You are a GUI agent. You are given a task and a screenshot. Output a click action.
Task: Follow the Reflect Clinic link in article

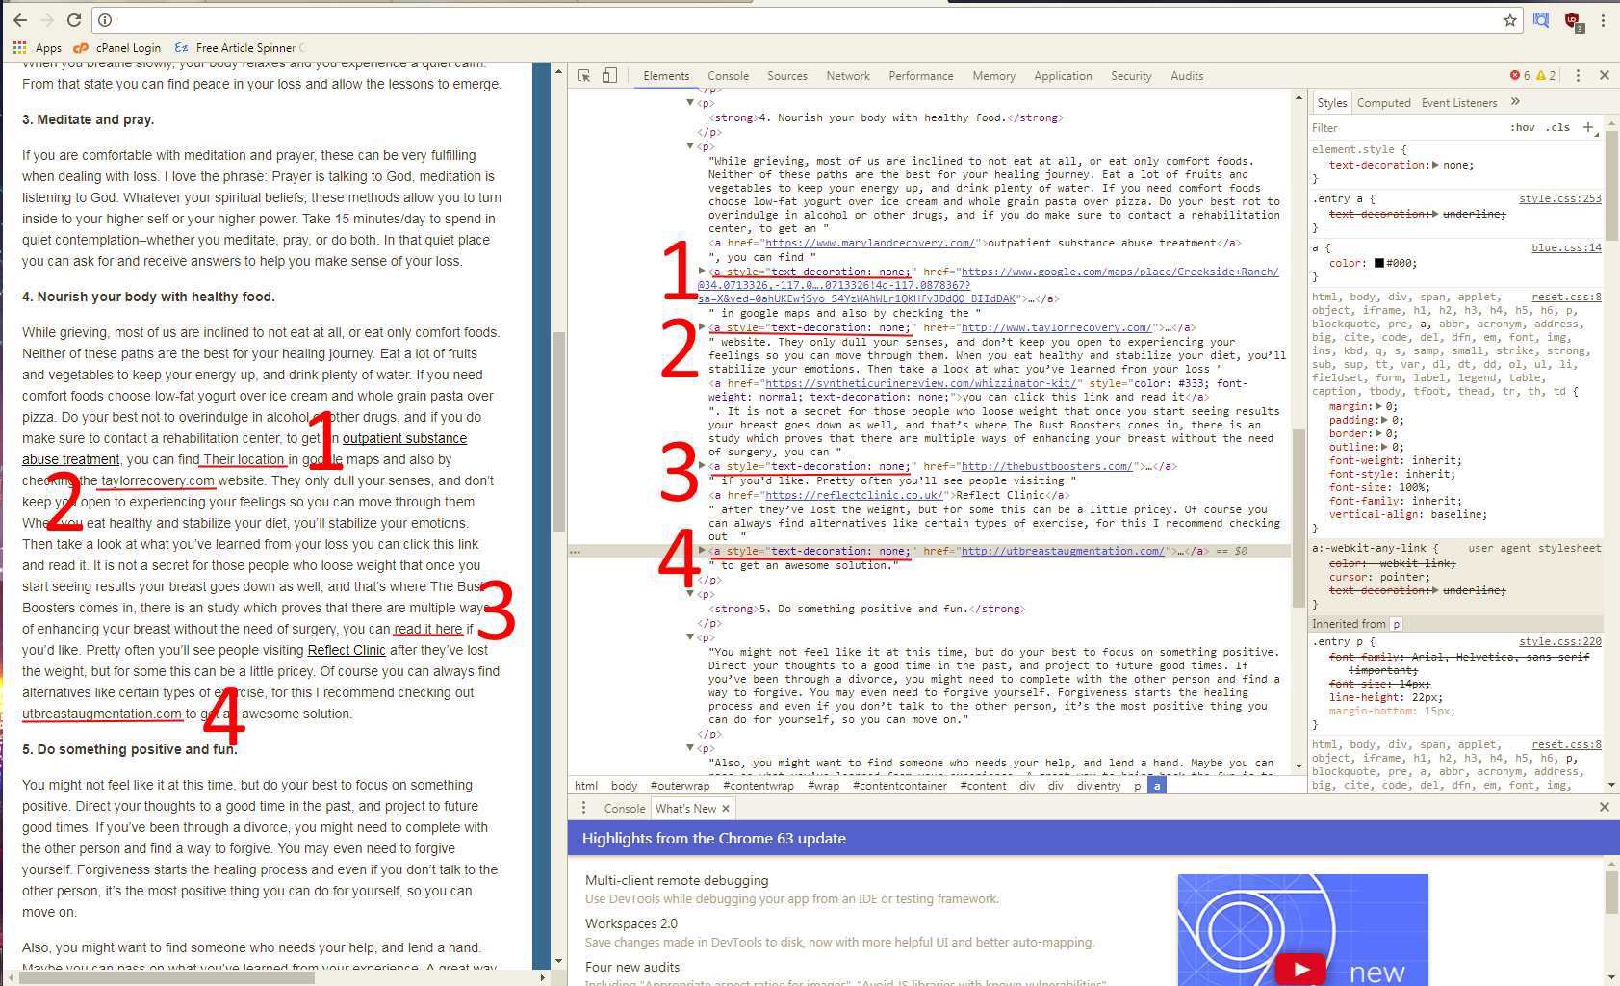click(x=347, y=650)
